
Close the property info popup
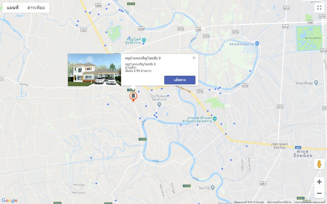(194, 58)
